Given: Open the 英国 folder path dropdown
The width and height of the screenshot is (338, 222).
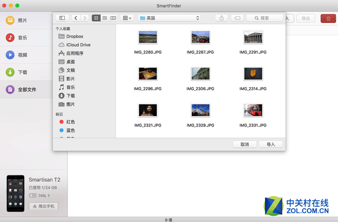Looking at the screenshot, I should [169, 18].
